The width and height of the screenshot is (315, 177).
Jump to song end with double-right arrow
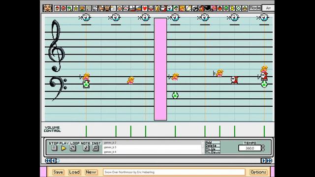(269, 161)
